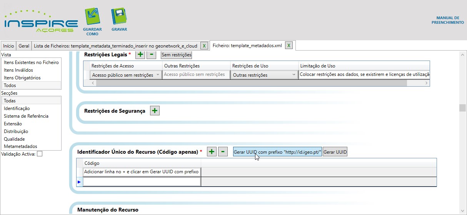Select Itens Obrigatórios in Vista list
This screenshot has height=215, width=467.
point(22,78)
